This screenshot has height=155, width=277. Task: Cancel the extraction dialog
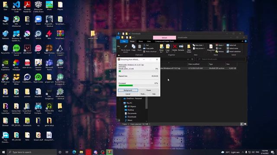point(128,94)
